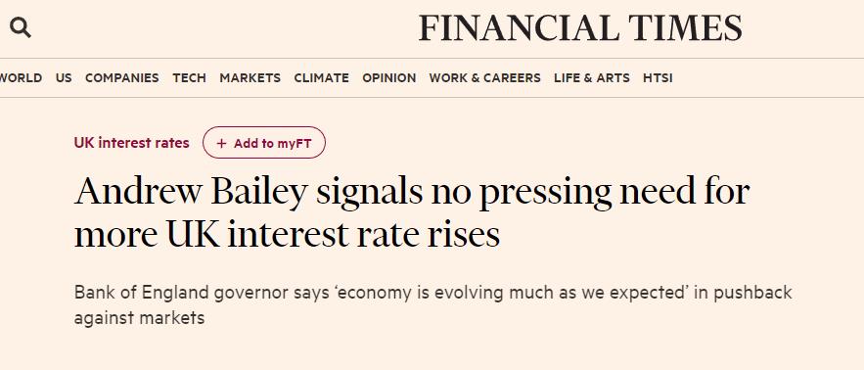
Task: Go to Work & Careers
Action: [x=485, y=78]
